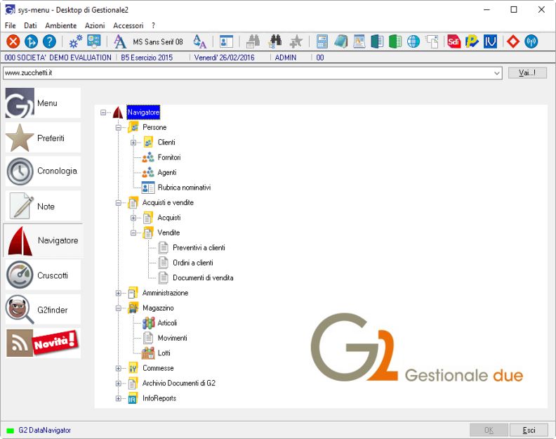Open G2finder sidebar panel

point(43,310)
